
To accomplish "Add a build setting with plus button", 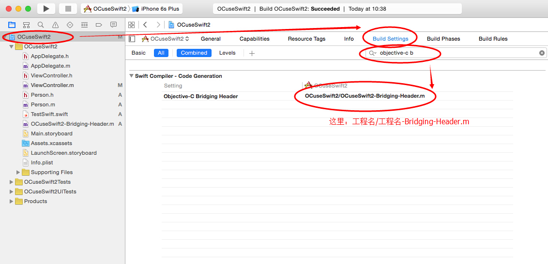I will coord(252,53).
